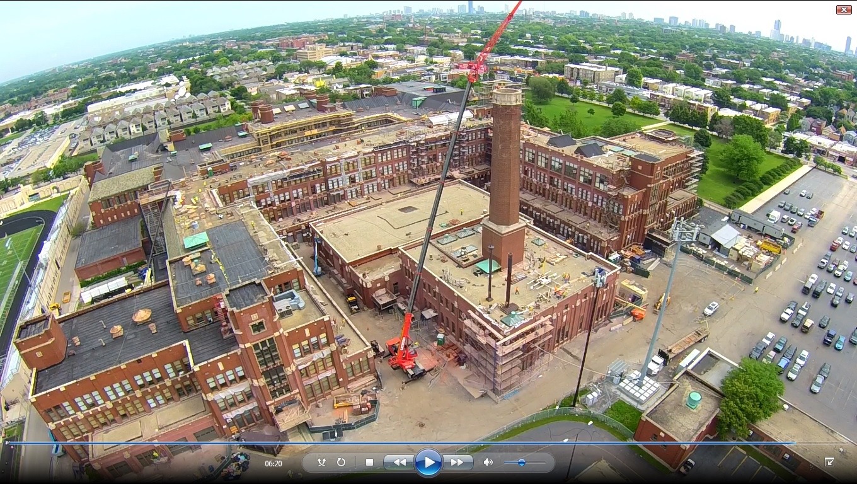Click the Previous rewind button
857x484 pixels.
coord(399,463)
